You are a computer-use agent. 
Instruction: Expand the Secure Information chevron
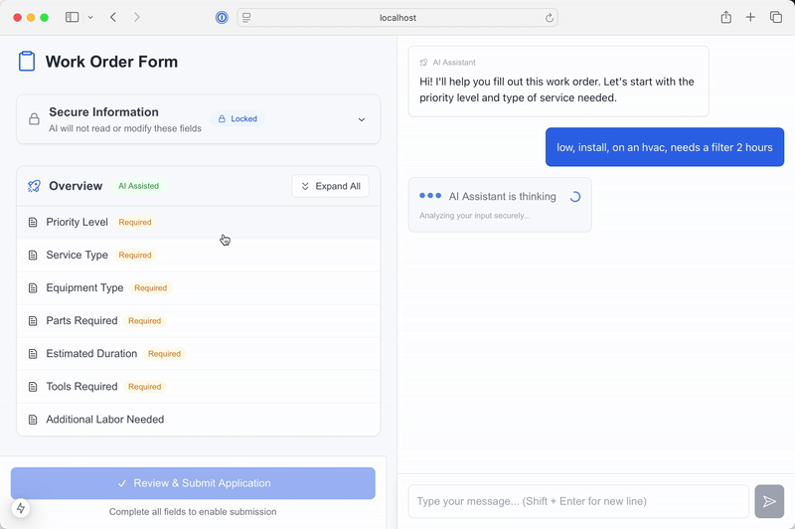click(x=362, y=119)
